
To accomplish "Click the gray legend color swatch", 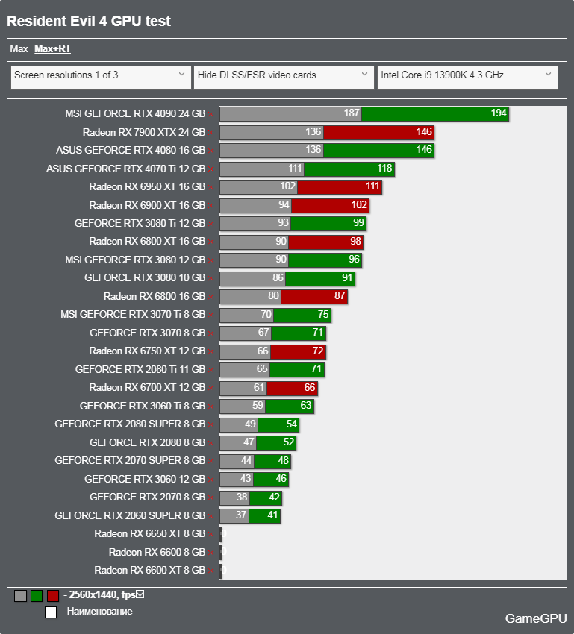I will pos(20,596).
